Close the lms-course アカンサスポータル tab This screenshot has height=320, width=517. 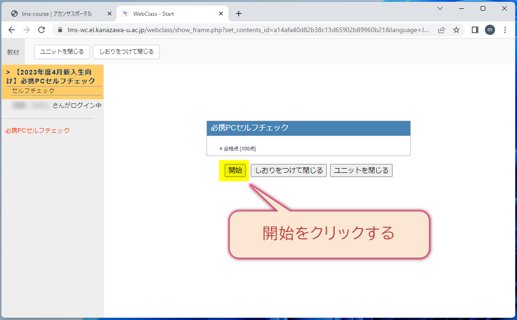[110, 14]
